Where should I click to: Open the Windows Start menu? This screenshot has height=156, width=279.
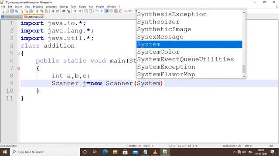tap(5, 152)
